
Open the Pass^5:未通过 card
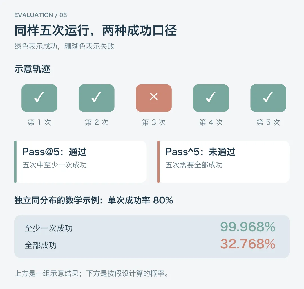tap(223, 162)
